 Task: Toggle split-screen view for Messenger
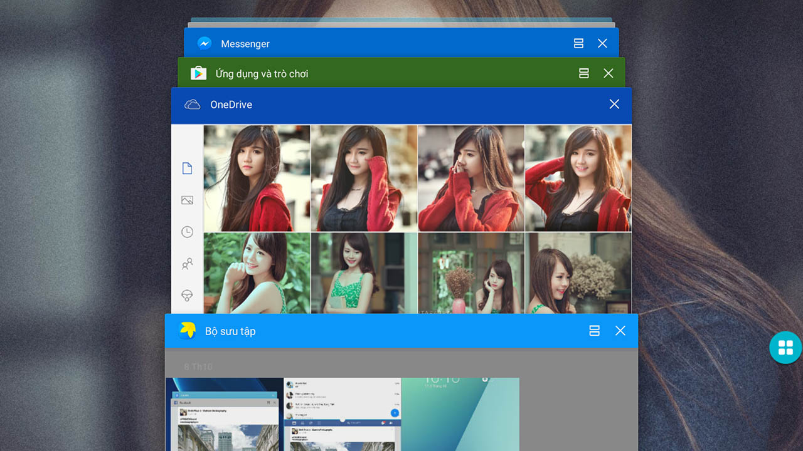click(x=578, y=43)
